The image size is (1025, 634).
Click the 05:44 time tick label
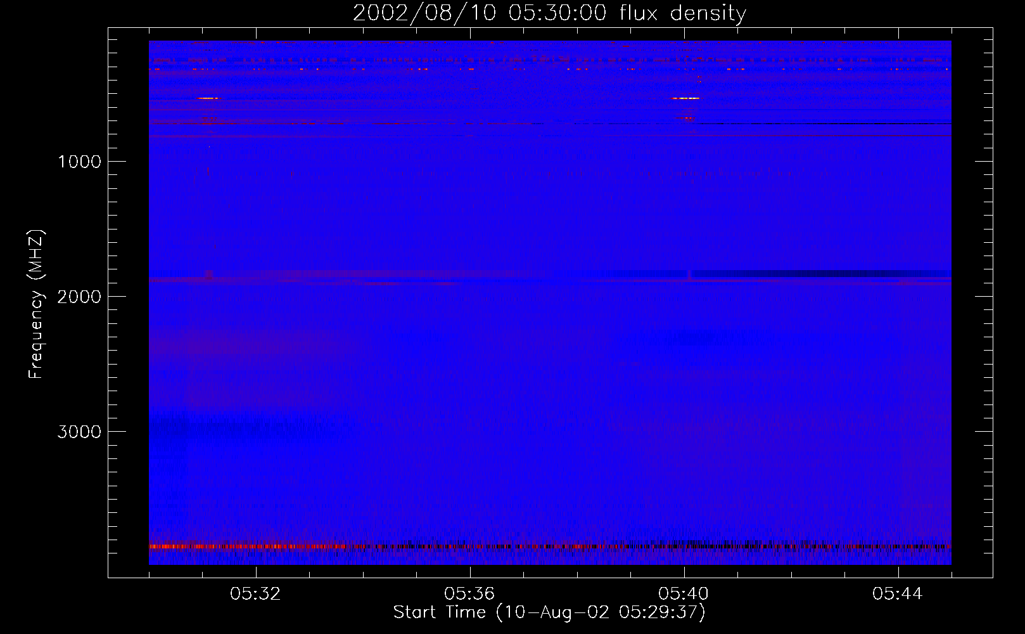click(898, 594)
